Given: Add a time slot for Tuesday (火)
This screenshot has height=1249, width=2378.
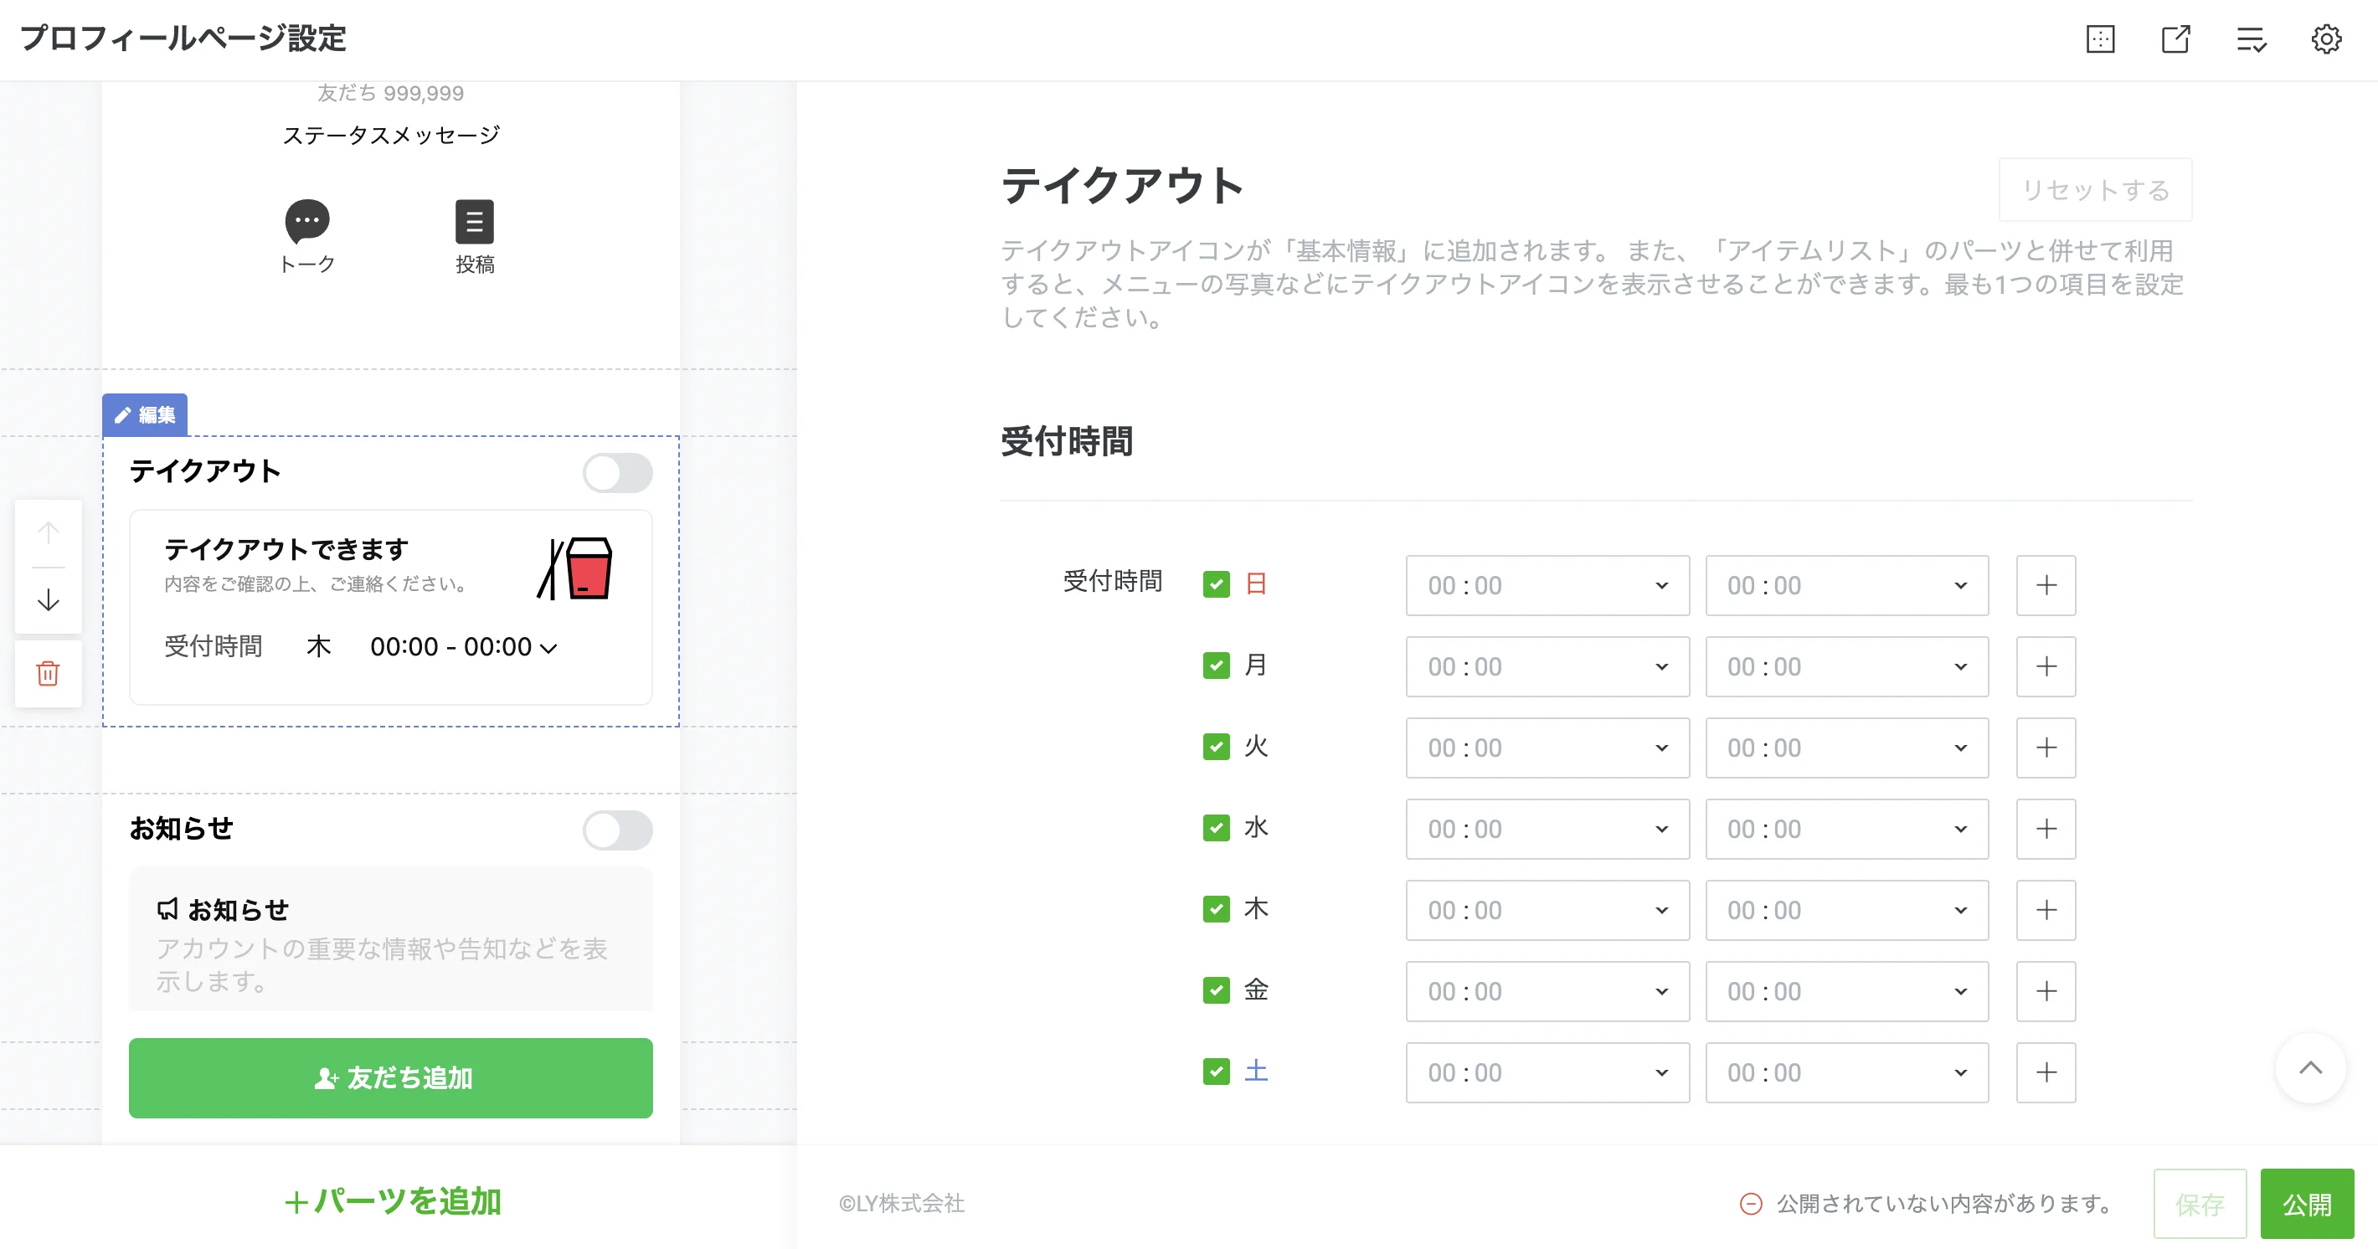Looking at the screenshot, I should coord(2046,748).
